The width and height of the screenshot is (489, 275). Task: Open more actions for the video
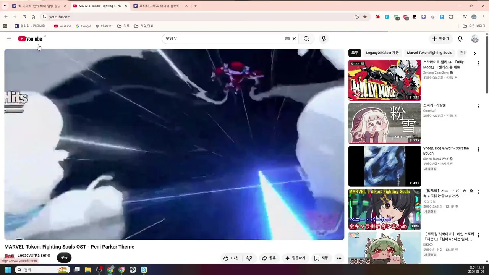coord(339,258)
